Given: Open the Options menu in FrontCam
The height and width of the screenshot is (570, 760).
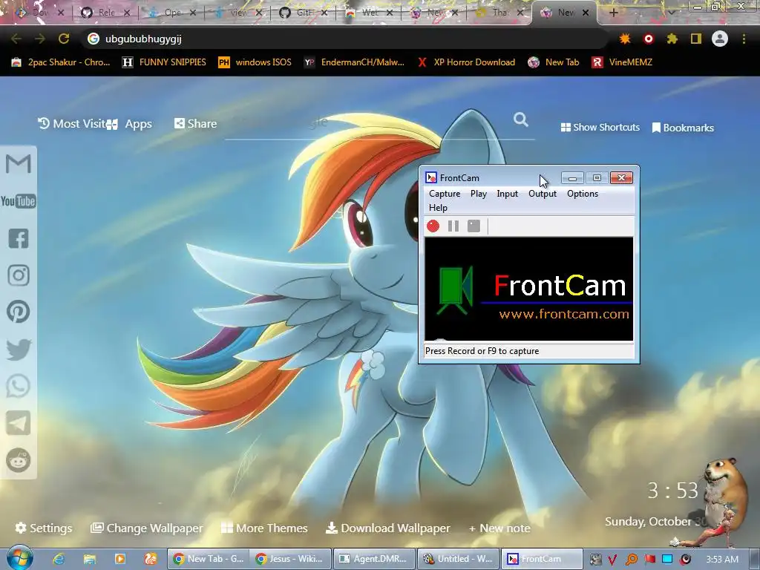Looking at the screenshot, I should coord(582,194).
